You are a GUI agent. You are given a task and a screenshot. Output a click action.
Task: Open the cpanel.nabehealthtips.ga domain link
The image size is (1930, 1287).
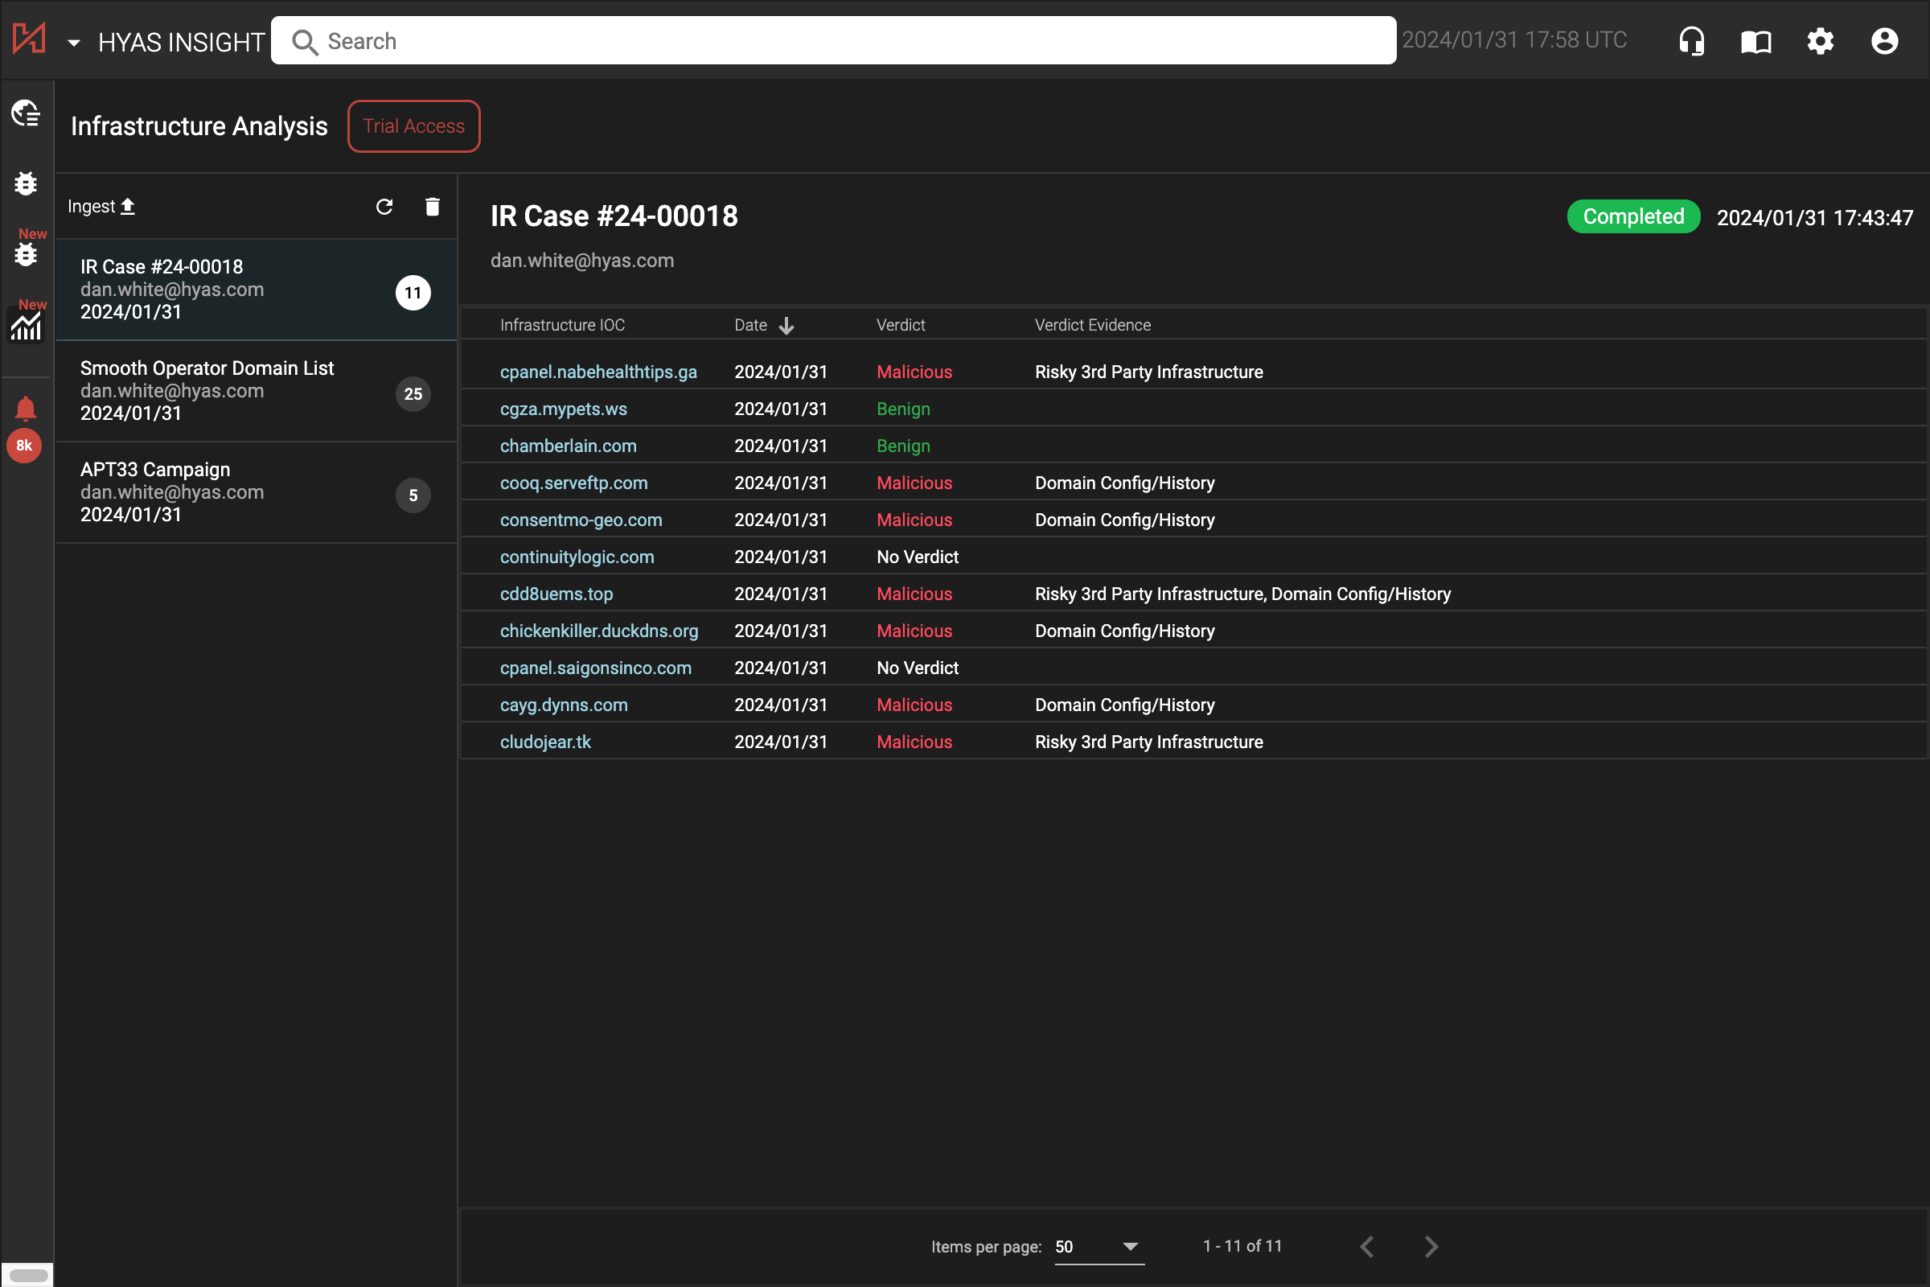pos(598,371)
